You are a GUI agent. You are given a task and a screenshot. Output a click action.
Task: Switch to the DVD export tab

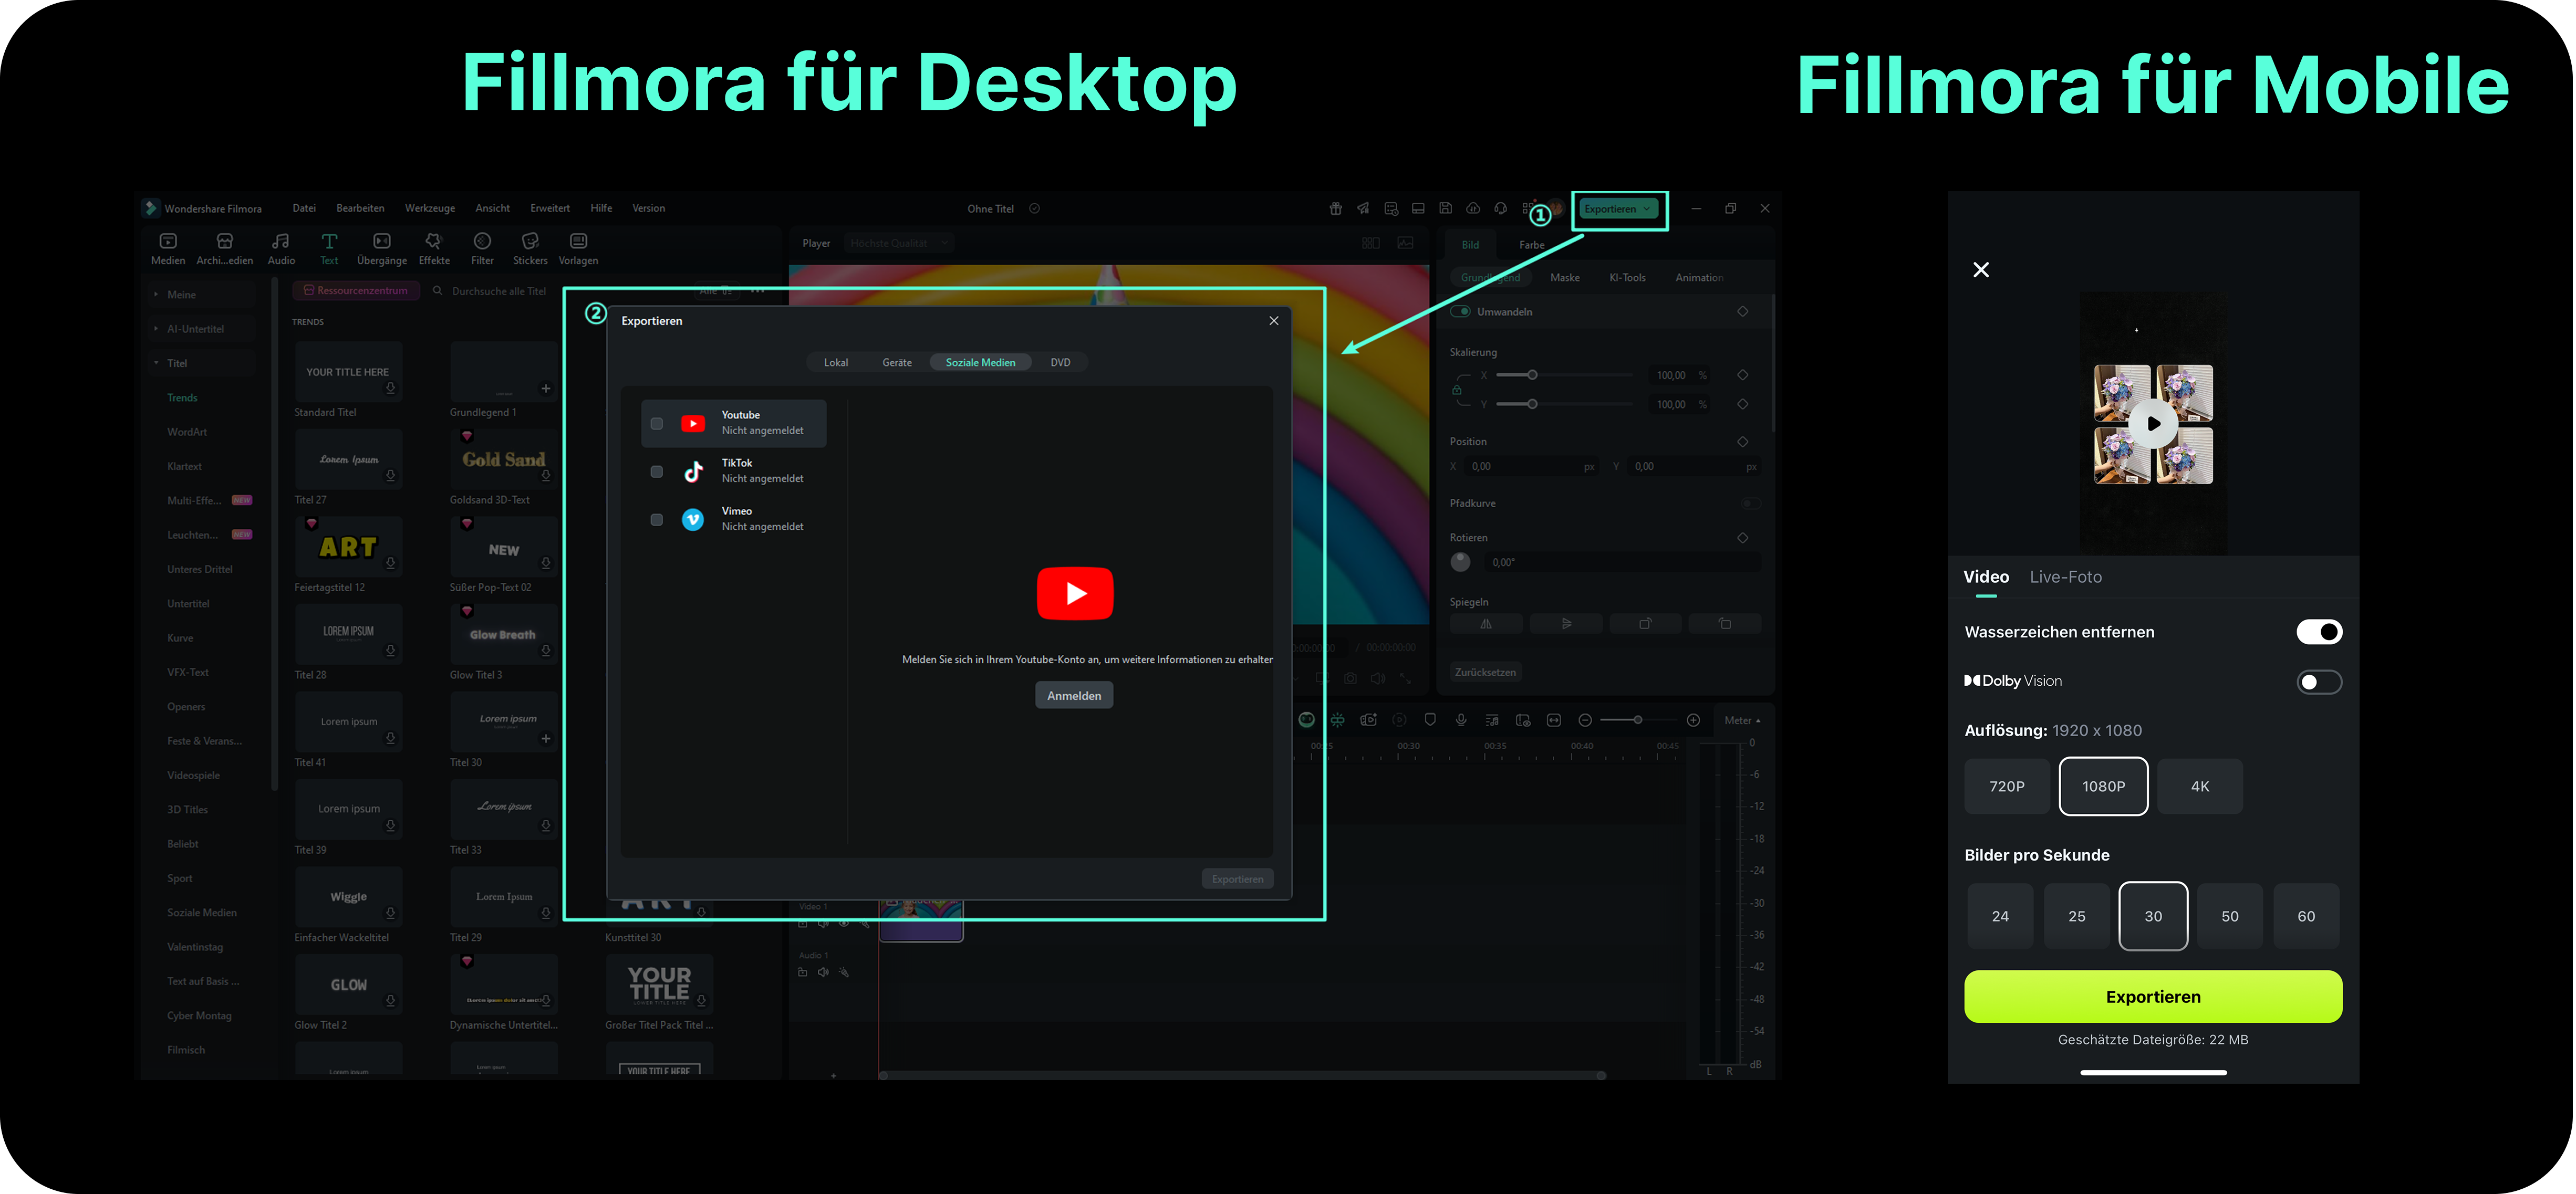1060,363
